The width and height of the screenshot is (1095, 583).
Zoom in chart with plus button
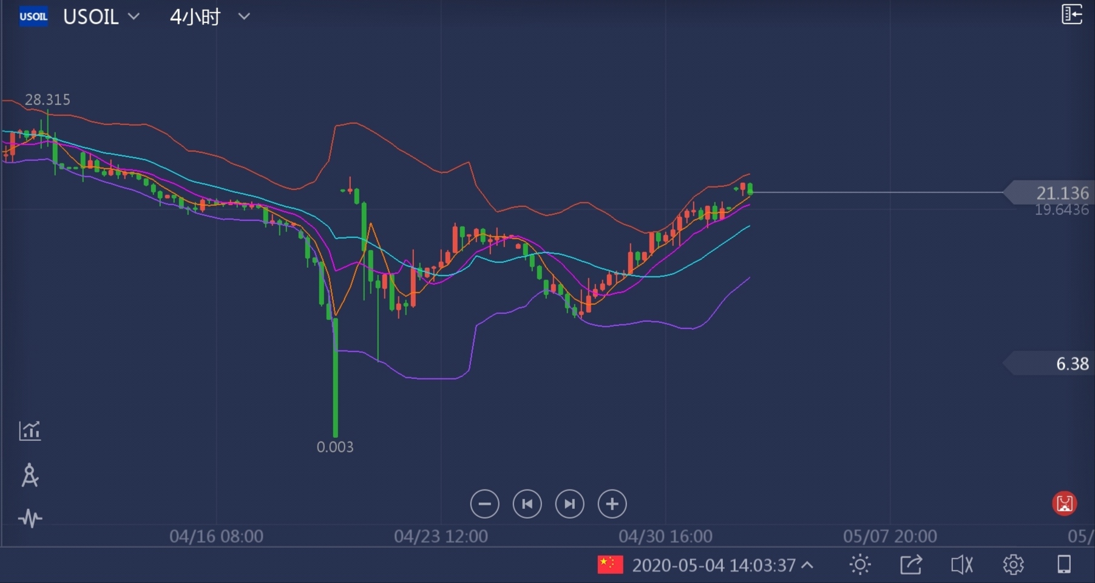pyautogui.click(x=612, y=504)
